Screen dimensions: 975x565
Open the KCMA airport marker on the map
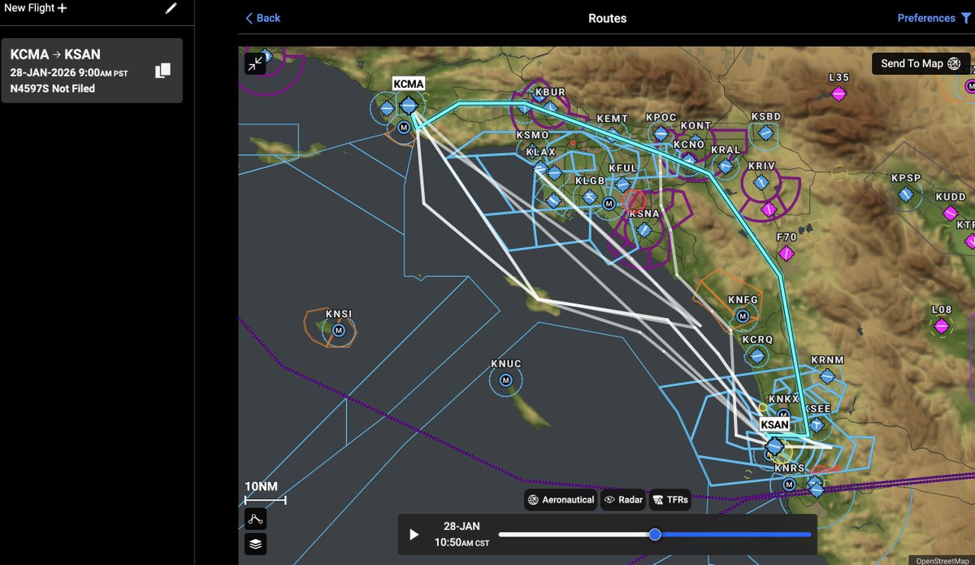click(x=408, y=103)
